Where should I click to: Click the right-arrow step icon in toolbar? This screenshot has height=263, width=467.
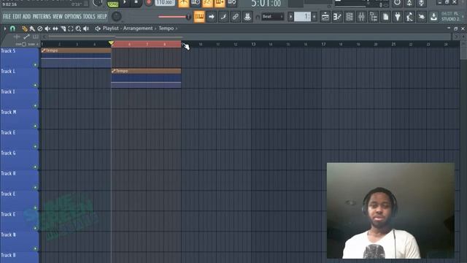coord(211,17)
